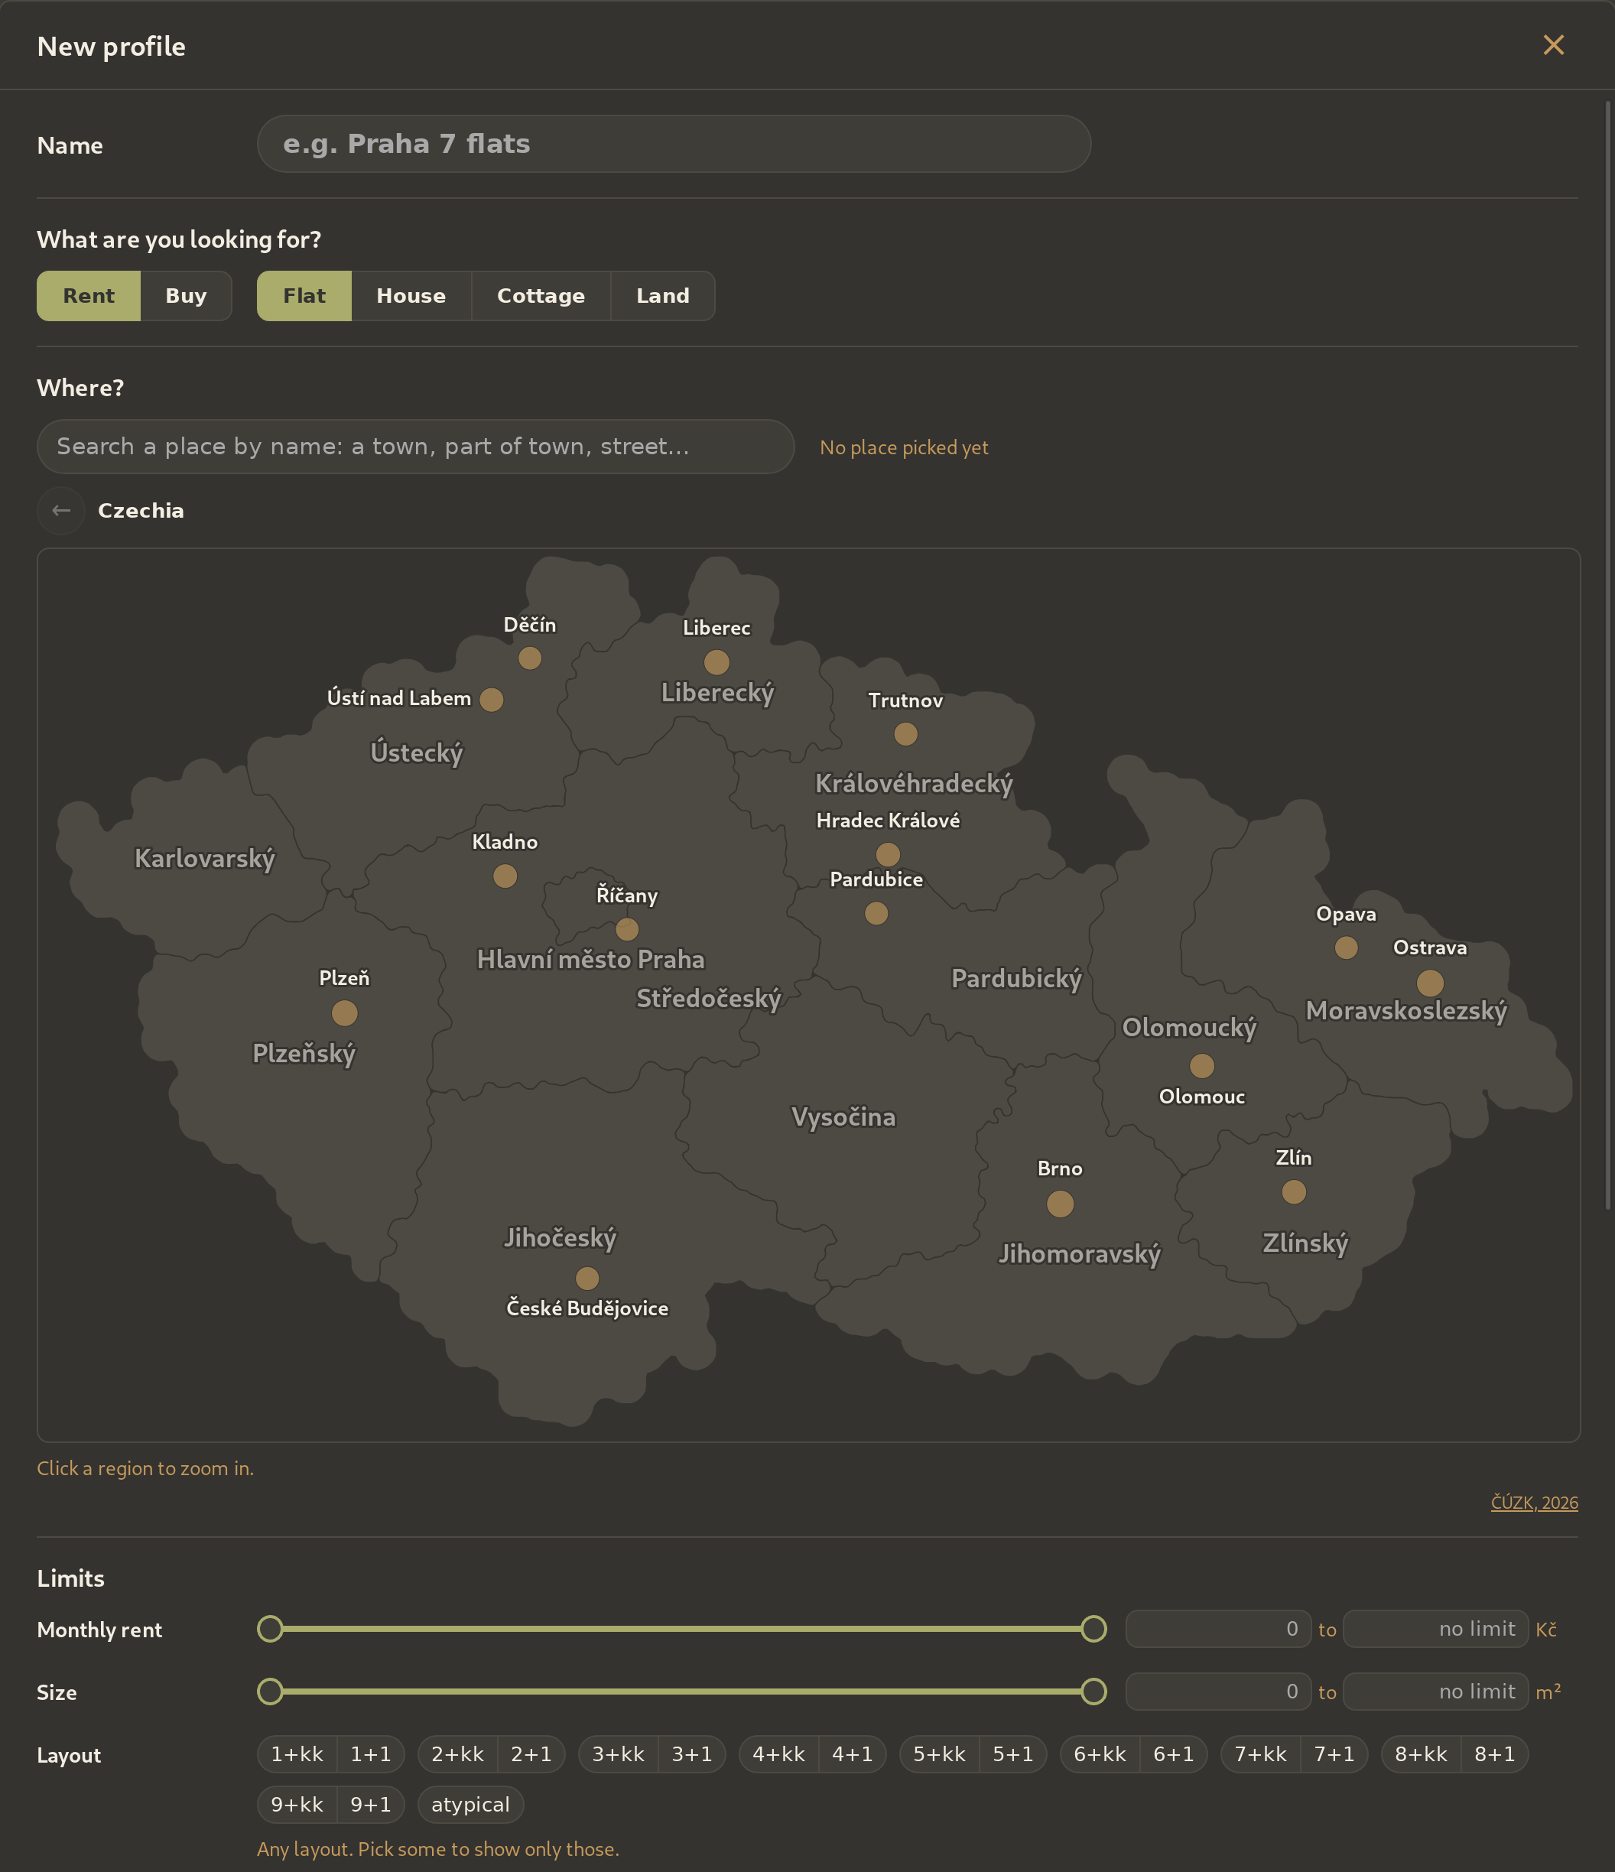The width and height of the screenshot is (1615, 1872).
Task: Zoom into the Ústecký region
Action: coord(417,752)
